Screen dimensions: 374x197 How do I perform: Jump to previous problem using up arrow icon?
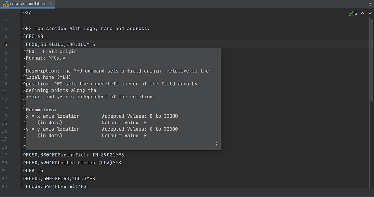[362, 13]
